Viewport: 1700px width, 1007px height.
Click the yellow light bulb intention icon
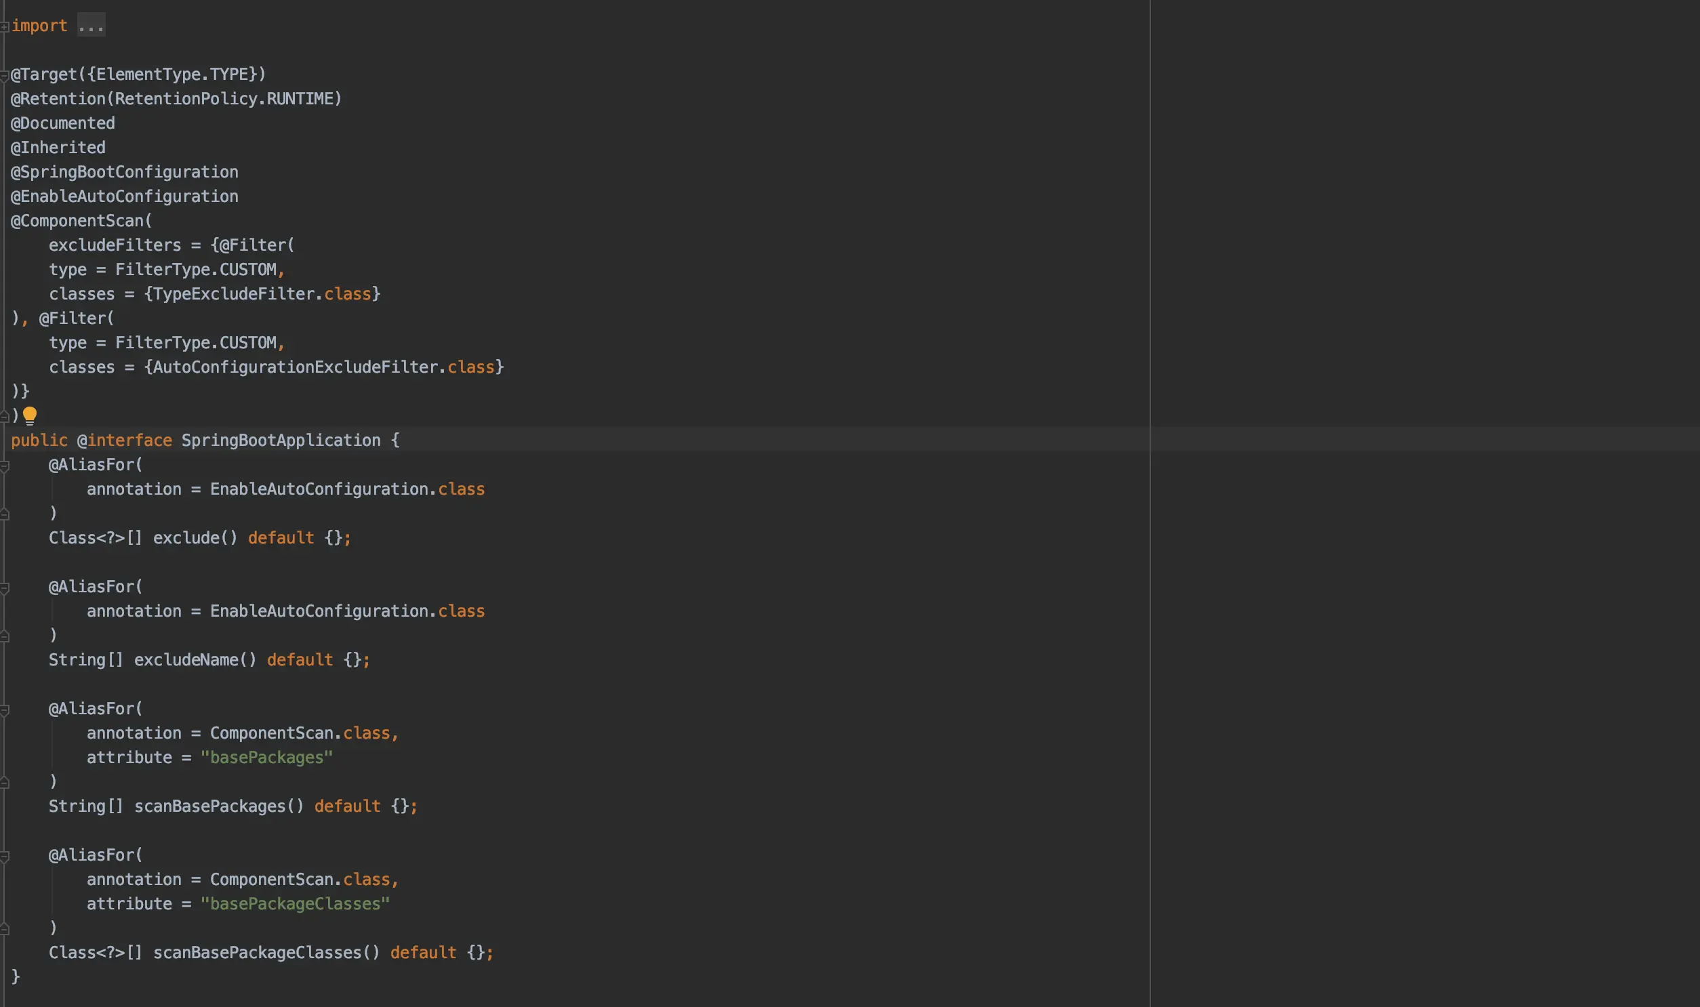click(30, 415)
